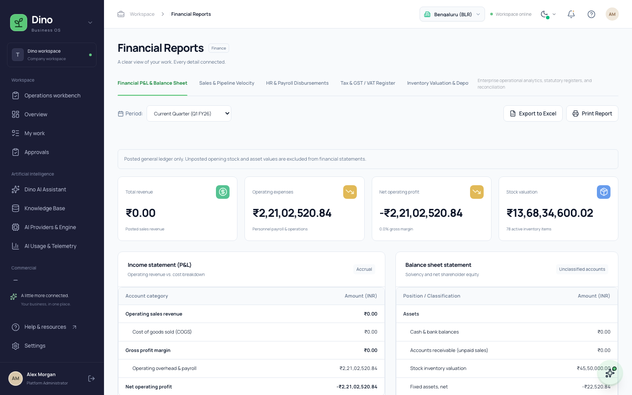The width and height of the screenshot is (632, 395).
Task: Open the Tax & GST / VAT Register tab
Action: (x=368, y=83)
